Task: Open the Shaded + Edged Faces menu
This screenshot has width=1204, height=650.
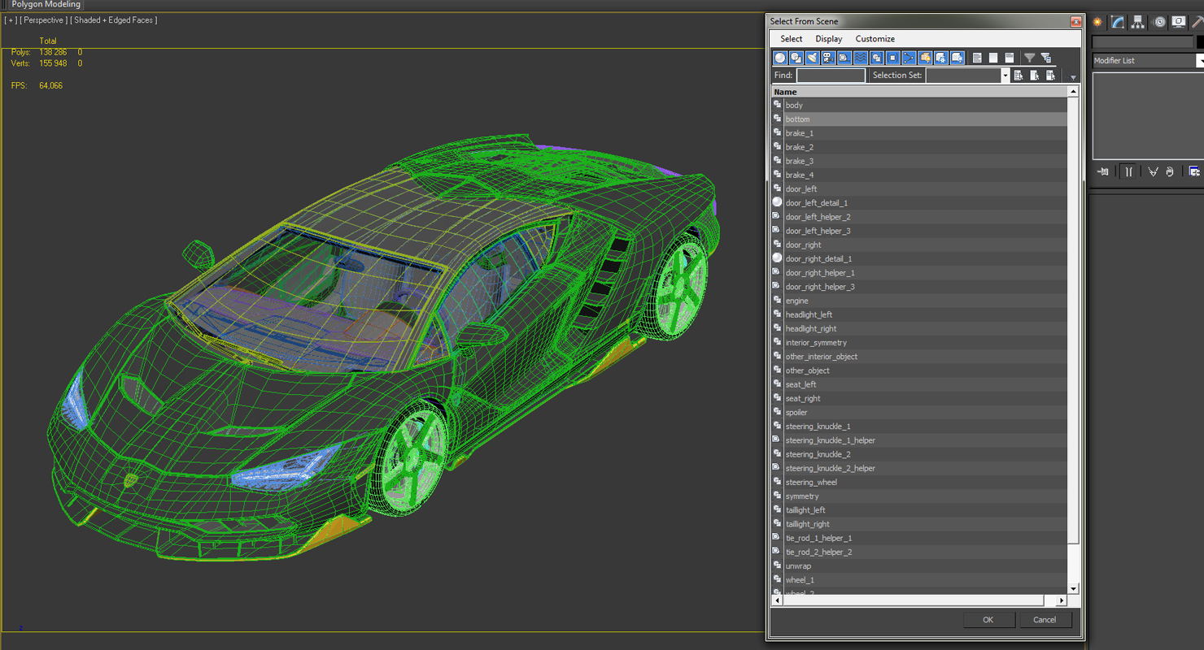Action: pyautogui.click(x=114, y=20)
